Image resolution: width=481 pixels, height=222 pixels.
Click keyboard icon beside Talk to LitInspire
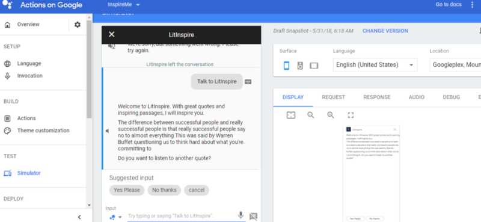point(248,82)
